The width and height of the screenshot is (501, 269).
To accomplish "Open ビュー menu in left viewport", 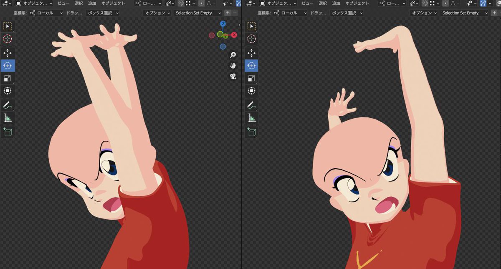I will [63, 3].
